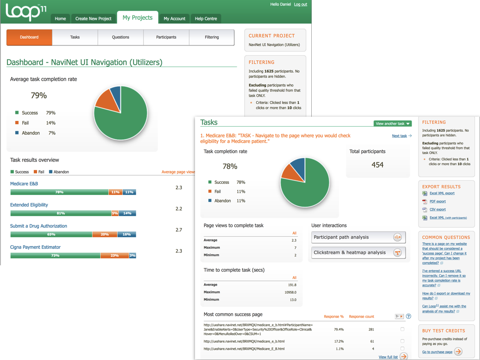Screen dimensions: 480x360
Task: Go to the Home tab
Action: pyautogui.click(x=60, y=19)
